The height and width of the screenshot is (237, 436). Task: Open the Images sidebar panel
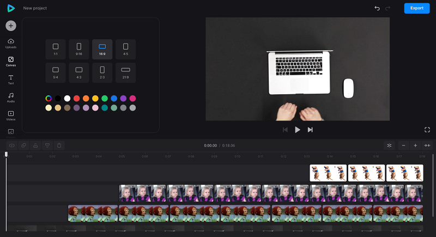click(11, 132)
